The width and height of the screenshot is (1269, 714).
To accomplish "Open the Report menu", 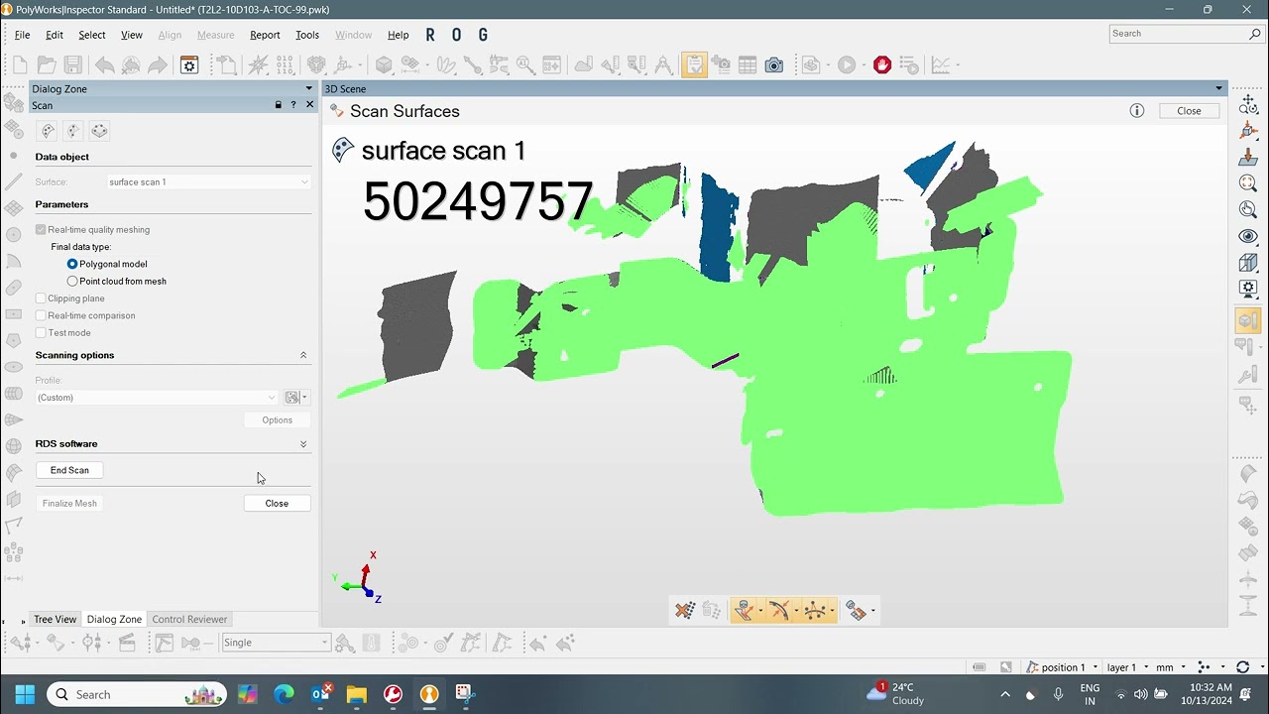I will 265,35.
